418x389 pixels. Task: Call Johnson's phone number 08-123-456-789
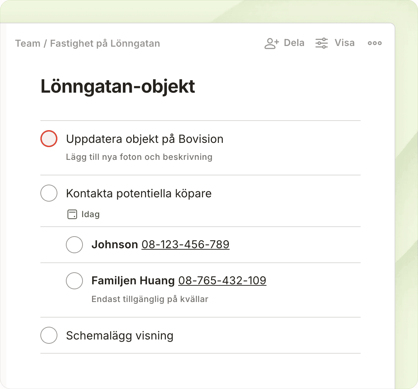pos(185,244)
